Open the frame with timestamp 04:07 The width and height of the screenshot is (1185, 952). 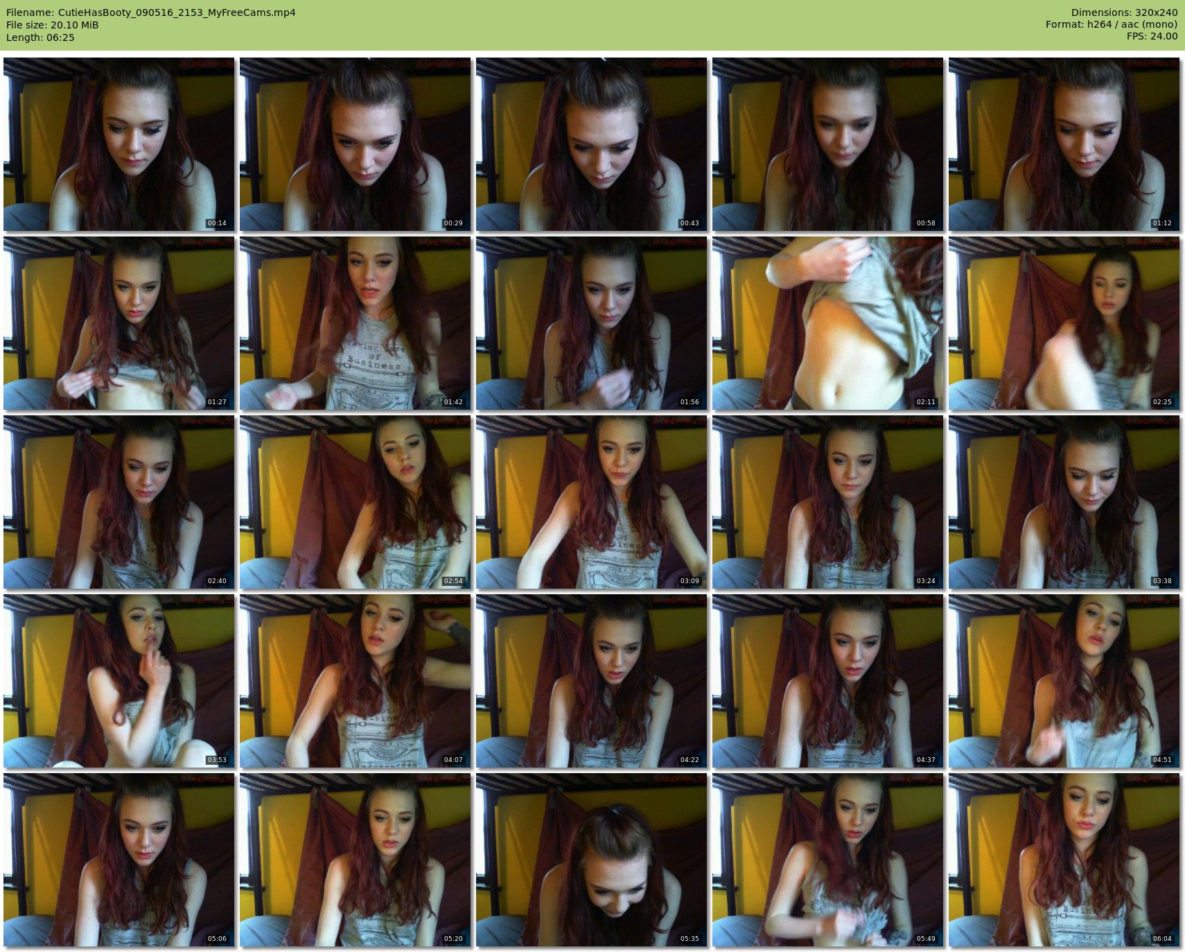click(x=355, y=681)
